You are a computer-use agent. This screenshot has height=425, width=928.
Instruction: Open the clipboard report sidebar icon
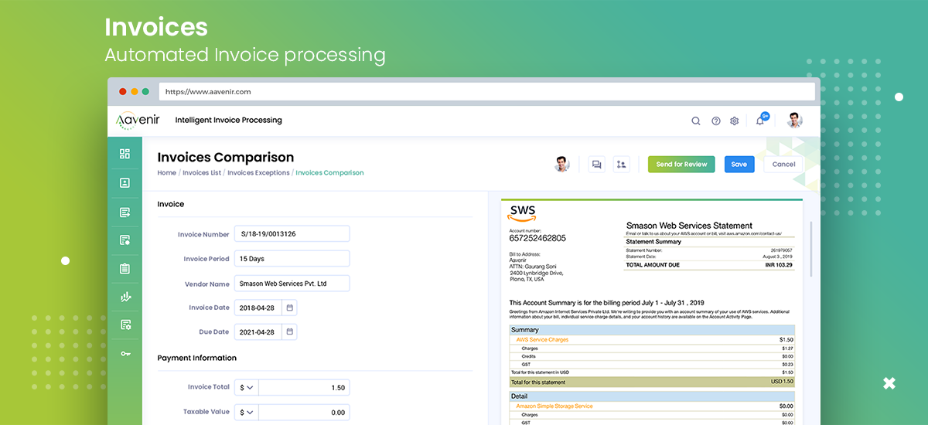[125, 269]
